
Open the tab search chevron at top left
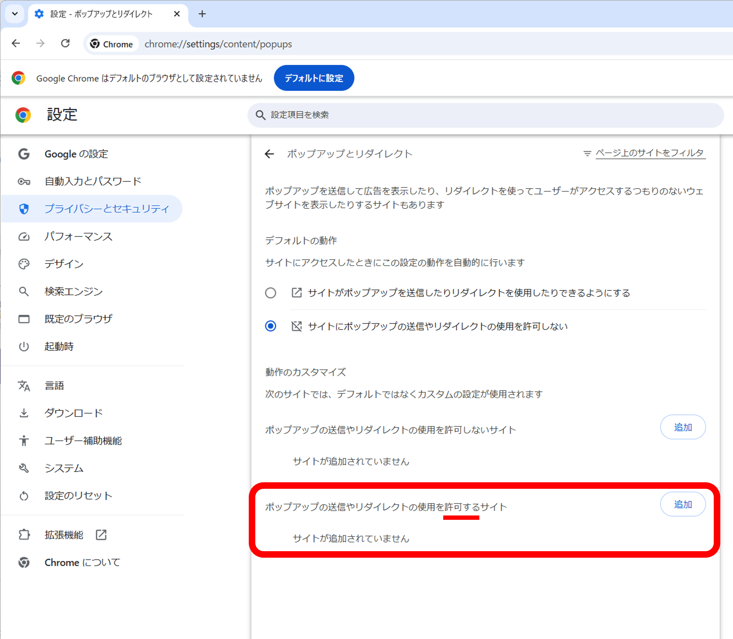15,14
